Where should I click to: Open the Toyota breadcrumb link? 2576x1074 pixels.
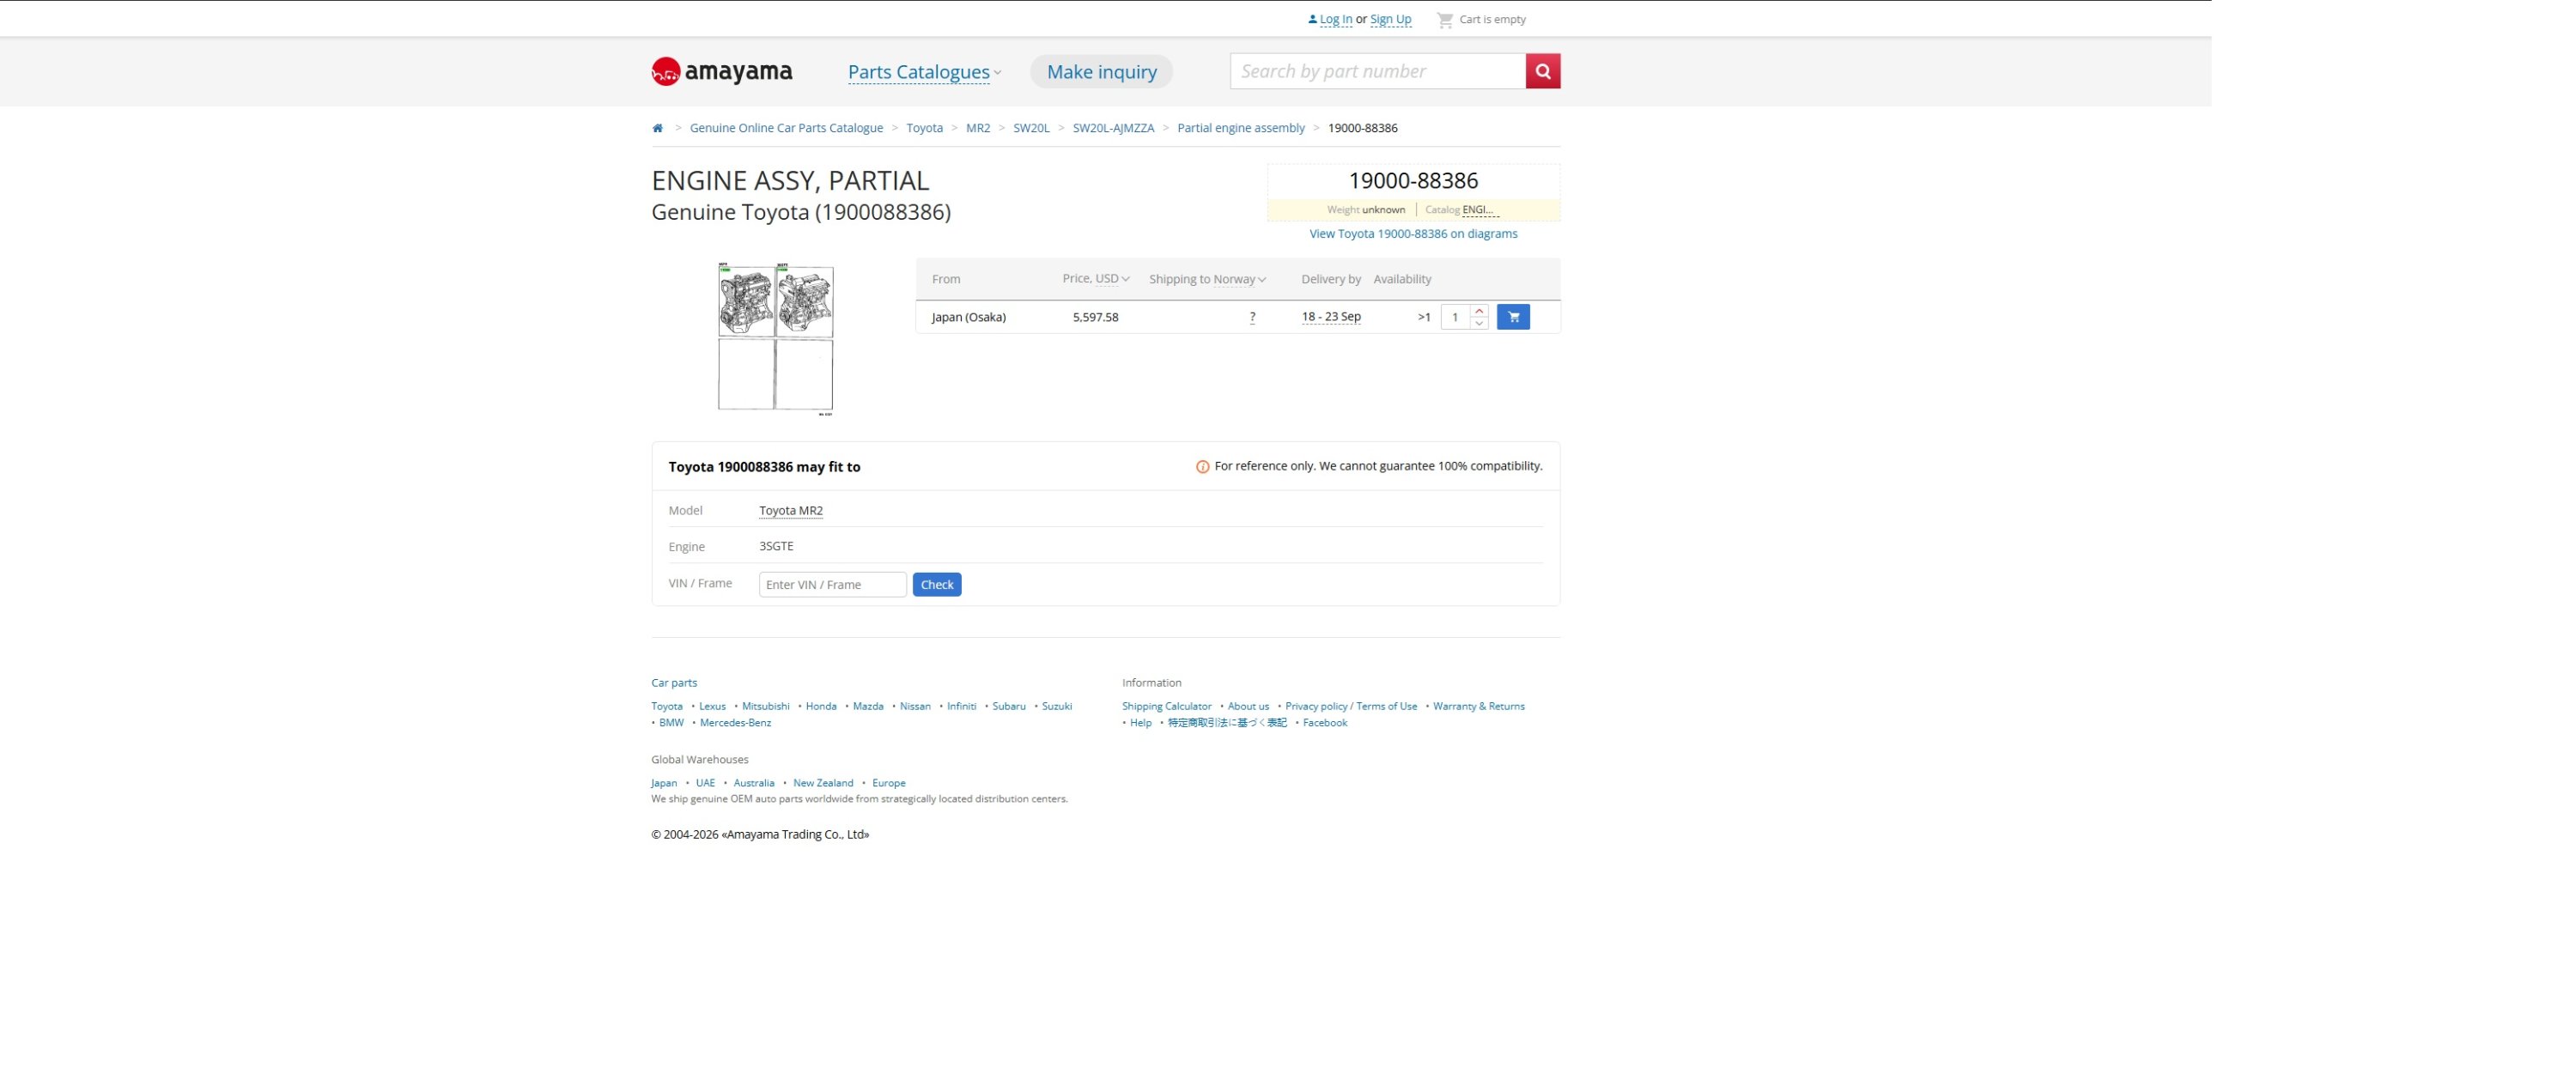pos(924,128)
